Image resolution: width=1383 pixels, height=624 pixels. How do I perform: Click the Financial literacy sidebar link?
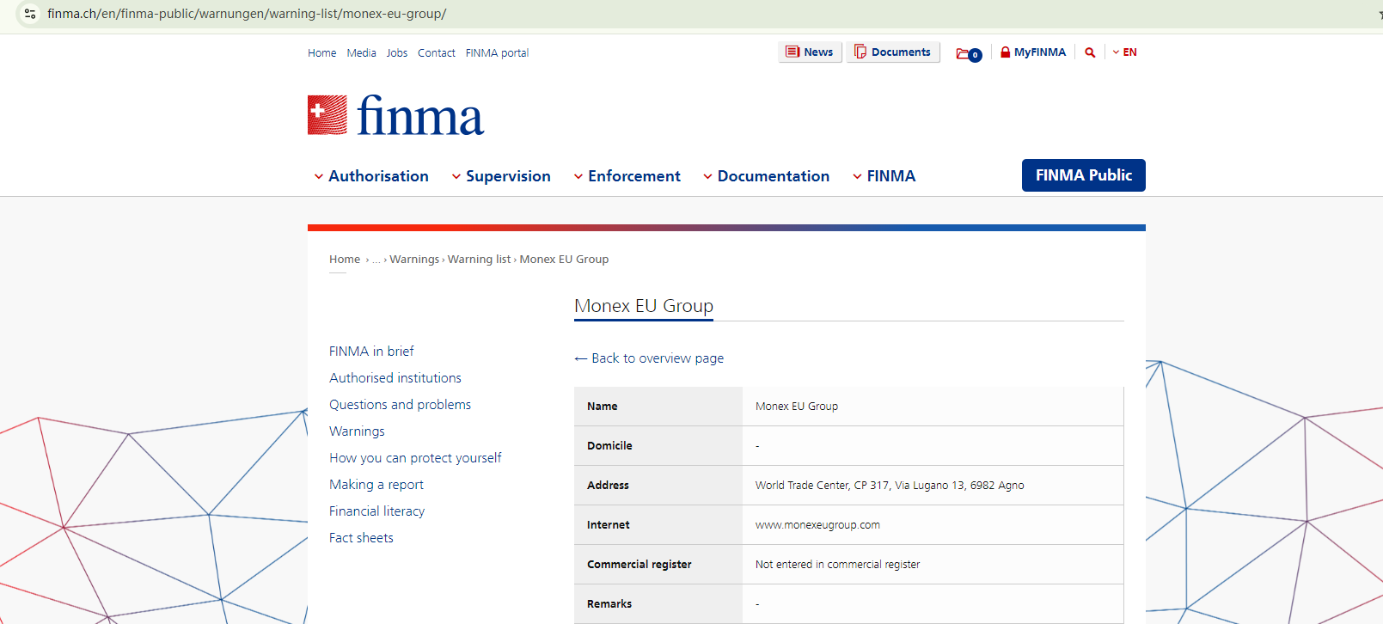pyautogui.click(x=376, y=511)
